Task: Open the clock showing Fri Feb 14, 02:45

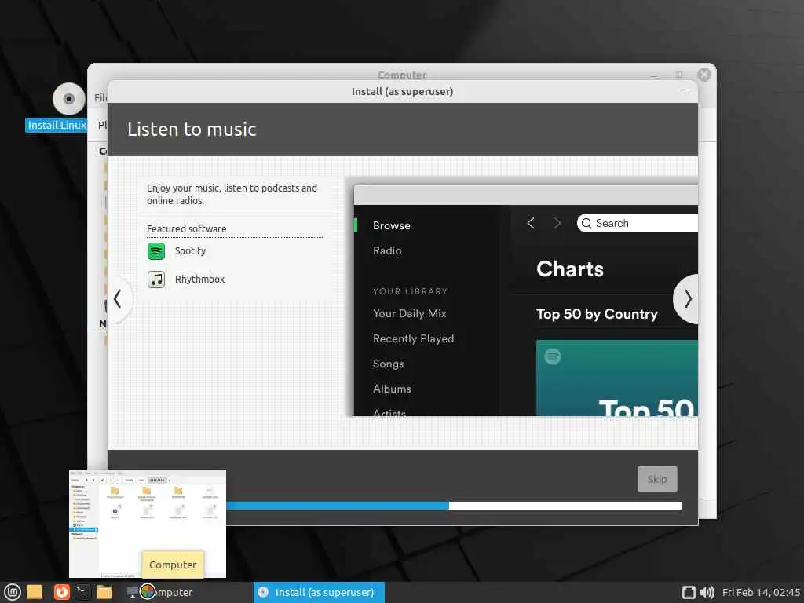Action: coord(761,592)
